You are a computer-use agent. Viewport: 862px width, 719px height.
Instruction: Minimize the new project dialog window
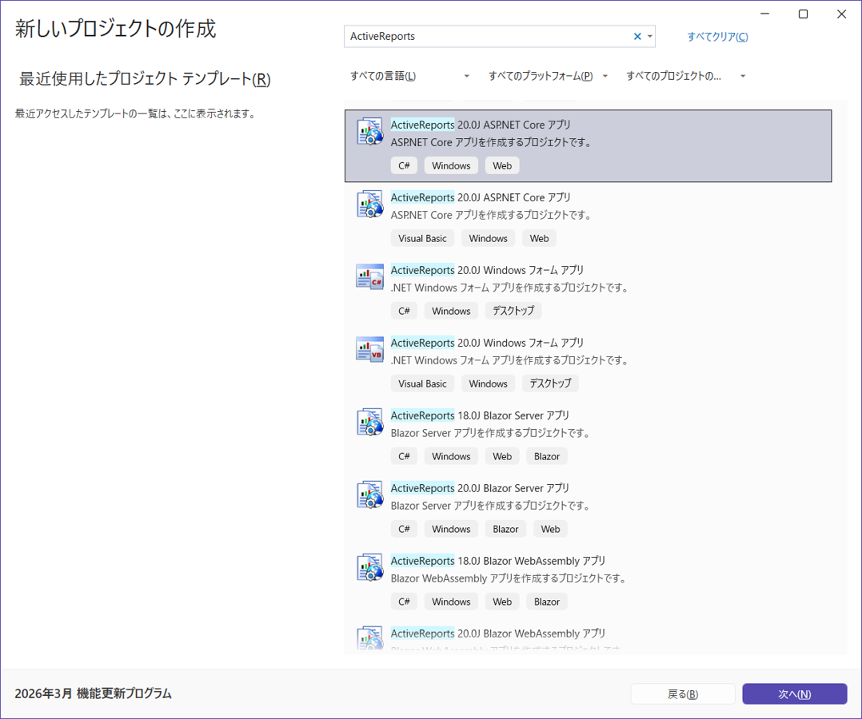click(764, 14)
